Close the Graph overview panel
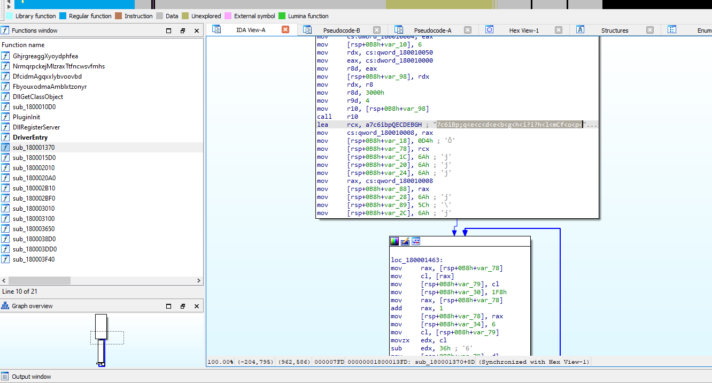This screenshot has height=383, width=712. pyautogui.click(x=196, y=307)
